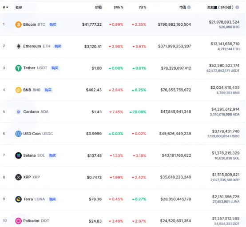The height and width of the screenshot is (227, 246).
Task: Click the green Tether logo icon
Action: [x=18, y=68]
